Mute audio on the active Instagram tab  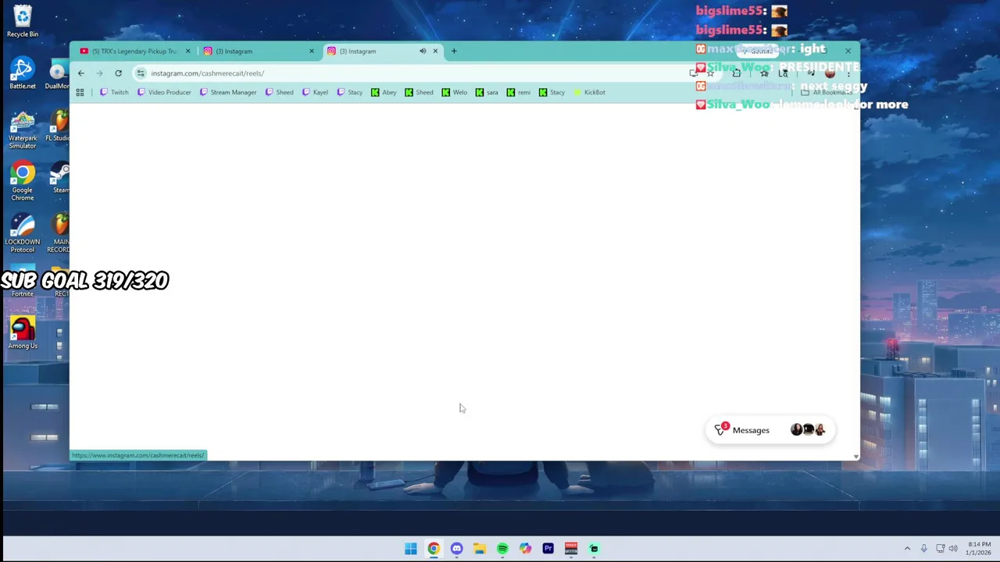(x=423, y=52)
